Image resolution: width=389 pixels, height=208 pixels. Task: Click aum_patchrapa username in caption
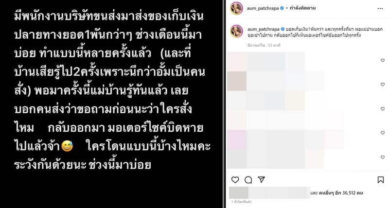click(x=263, y=29)
